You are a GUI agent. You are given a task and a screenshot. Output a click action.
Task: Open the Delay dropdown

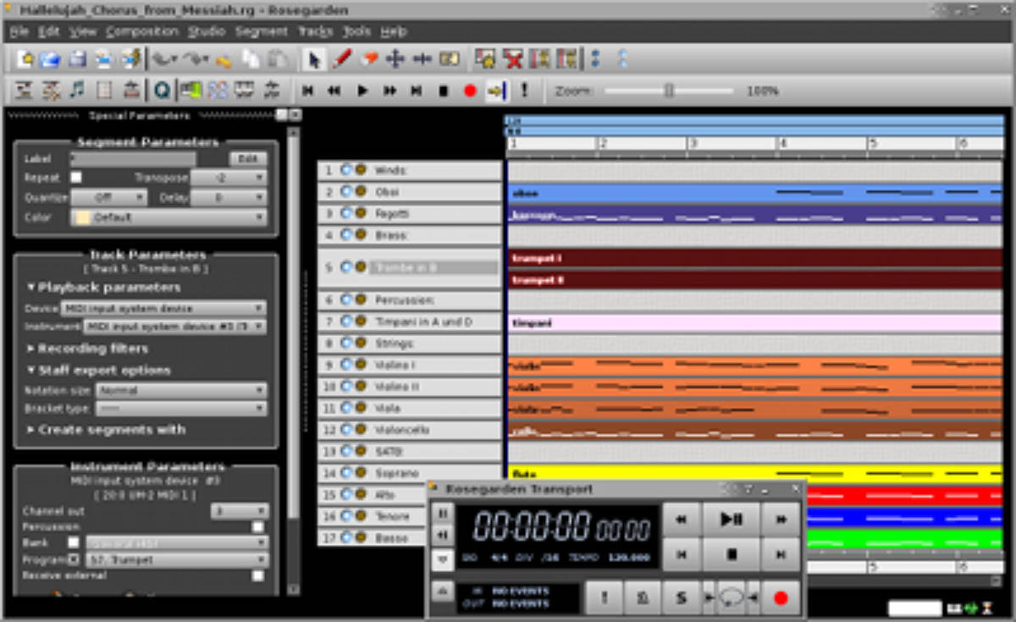click(229, 197)
